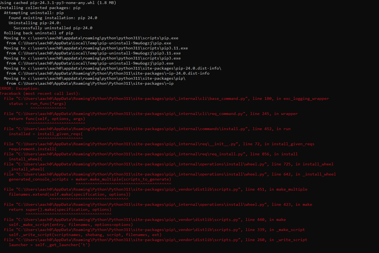Click 'Successfully uninstalled pip-24.0' text
The width and height of the screenshot is (379, 253).
click(53, 28)
